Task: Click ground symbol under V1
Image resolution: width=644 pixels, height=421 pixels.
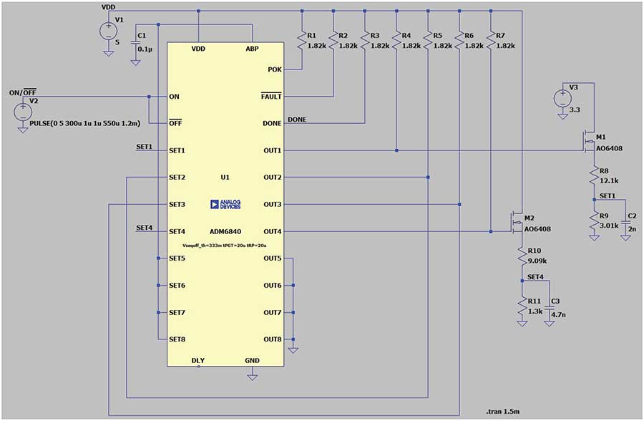Action: [x=109, y=54]
